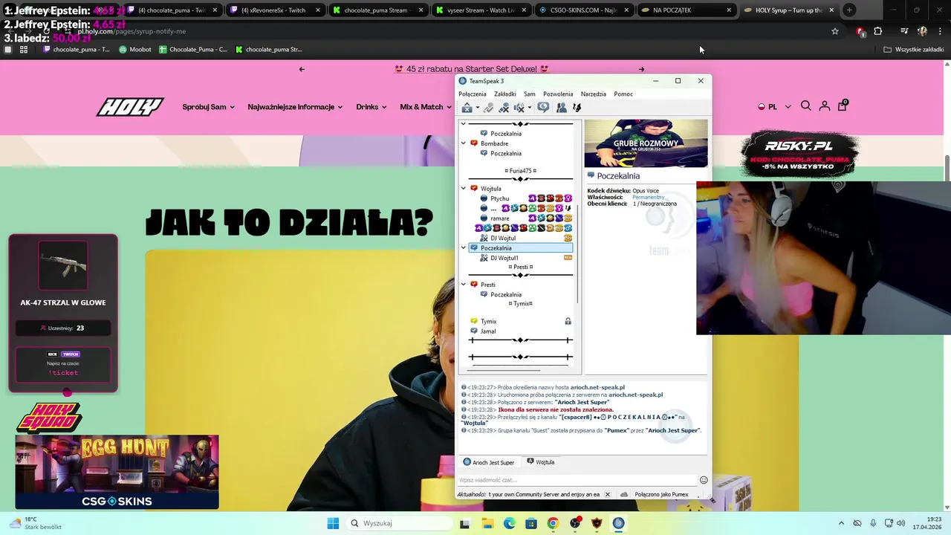Expand Drinks website menu
This screenshot has height=535, width=951.
[x=371, y=107]
